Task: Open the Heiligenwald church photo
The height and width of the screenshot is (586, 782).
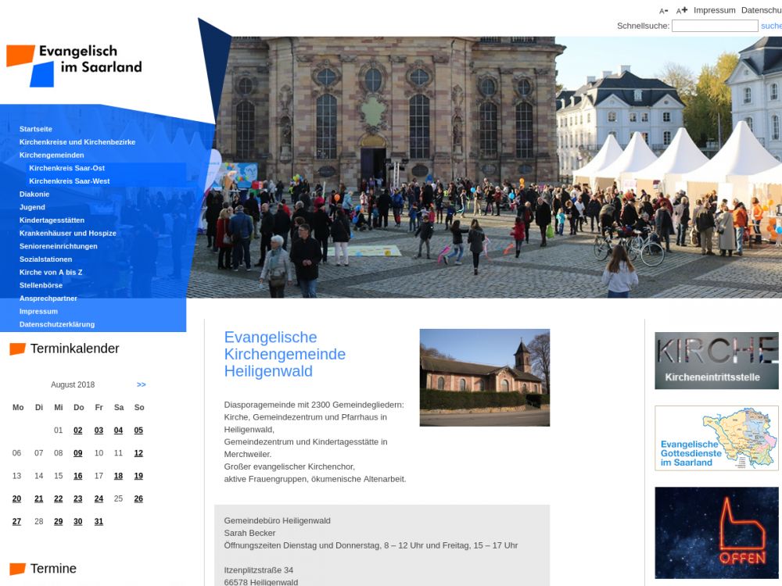Action: coord(484,377)
